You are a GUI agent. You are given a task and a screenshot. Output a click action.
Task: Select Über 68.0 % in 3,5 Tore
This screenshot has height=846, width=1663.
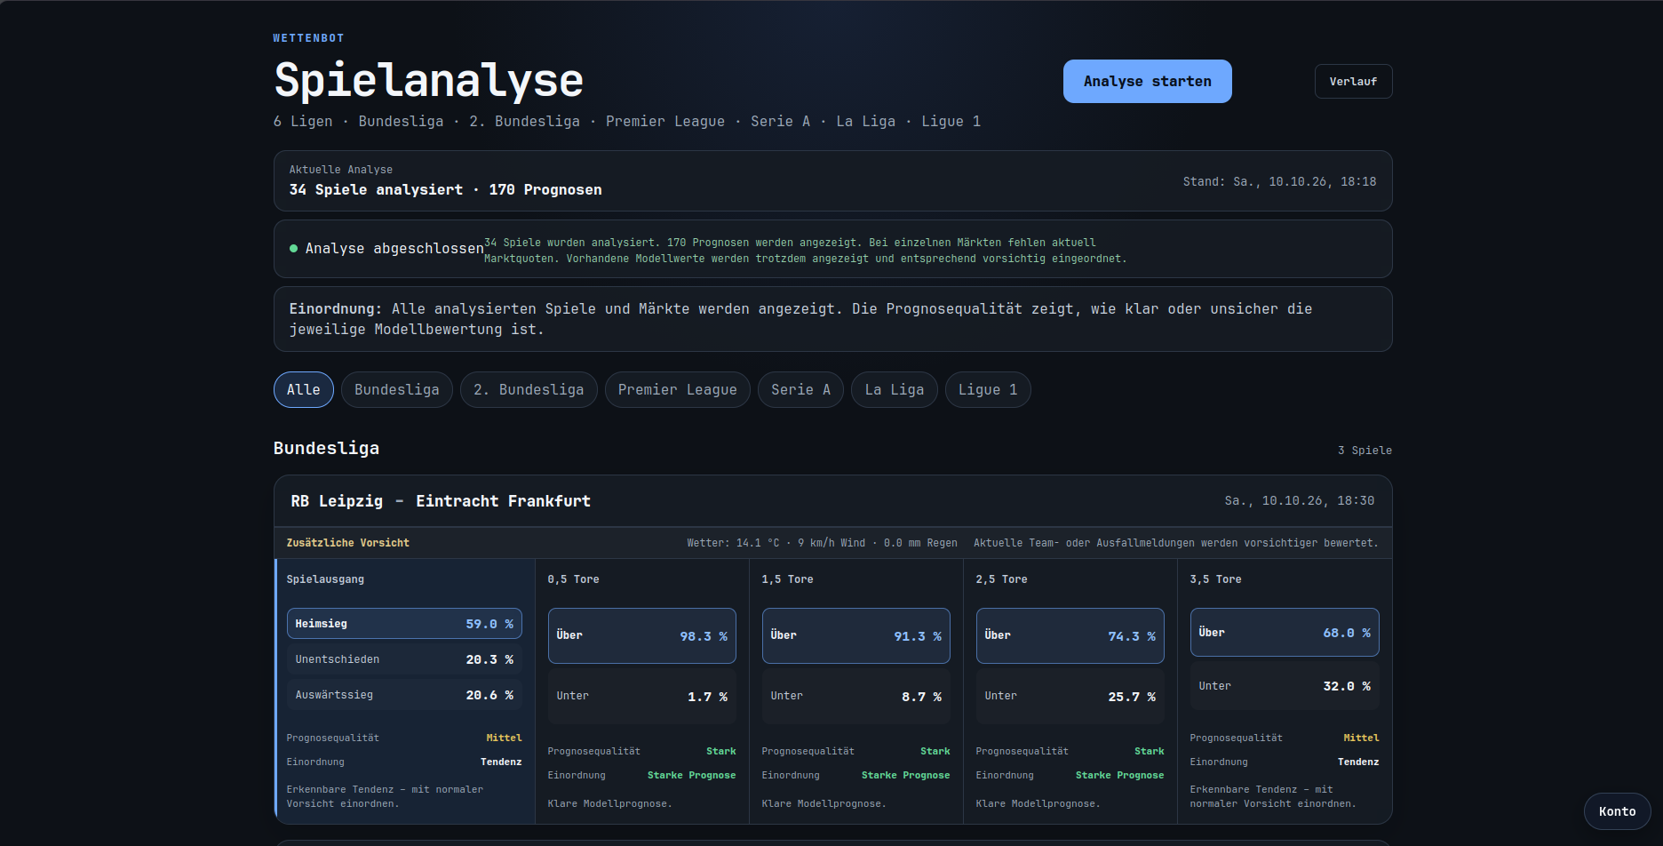(x=1285, y=632)
